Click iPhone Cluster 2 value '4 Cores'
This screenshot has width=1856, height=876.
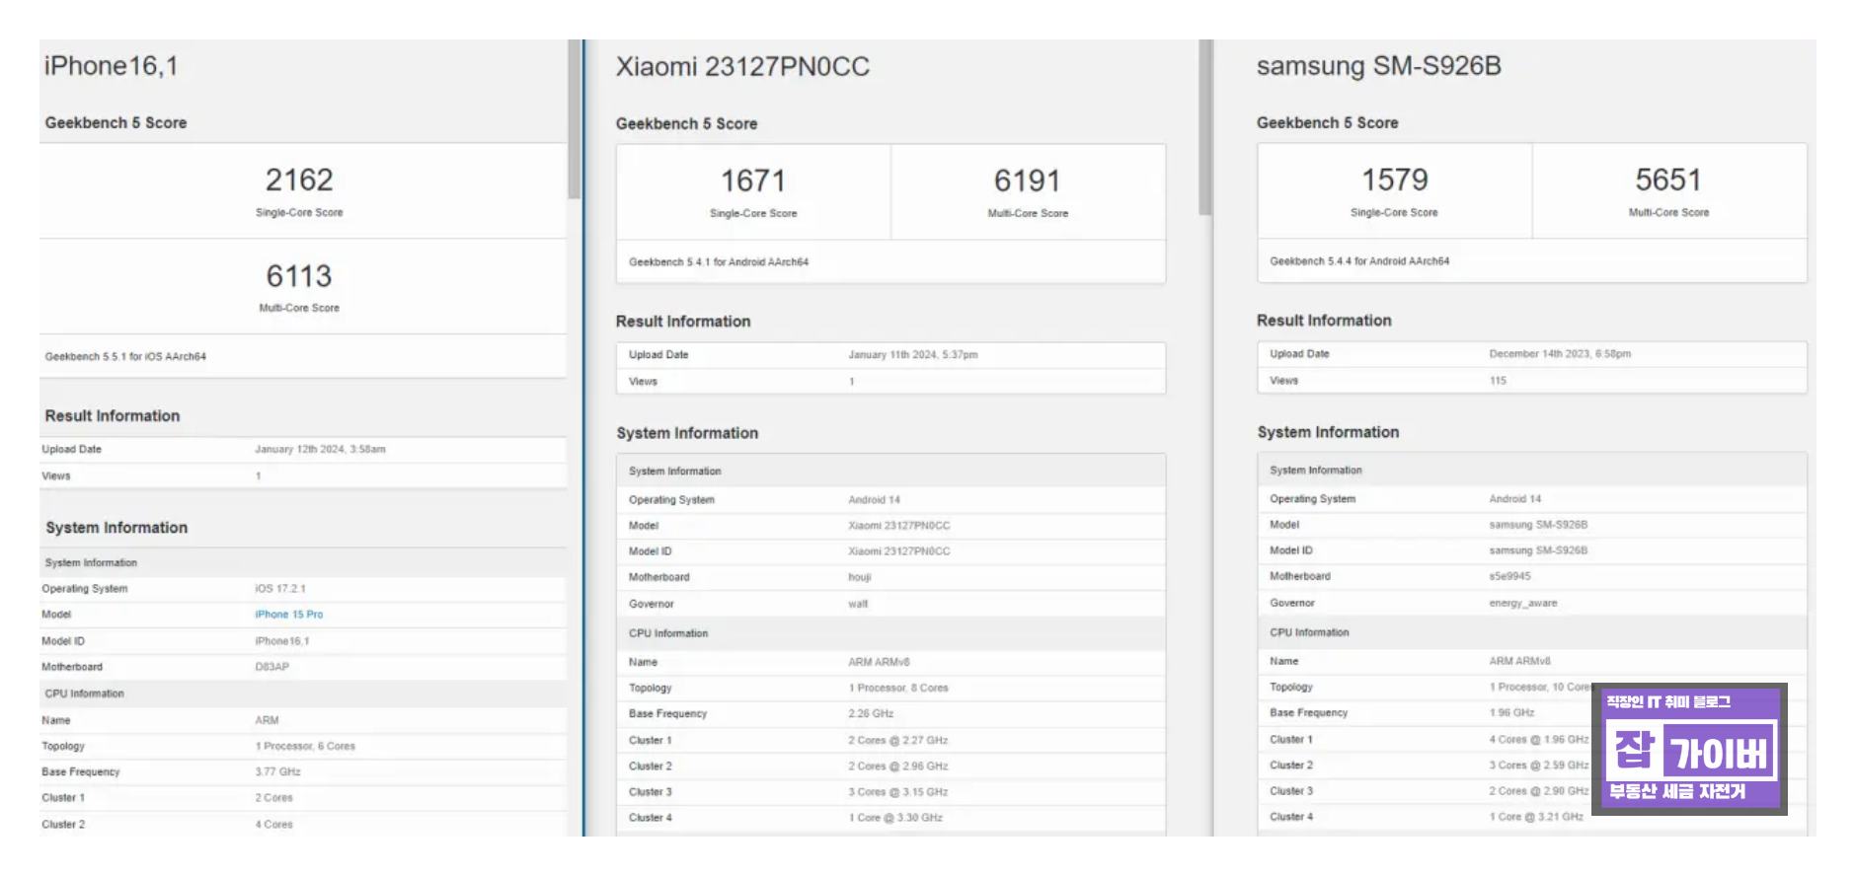273,825
